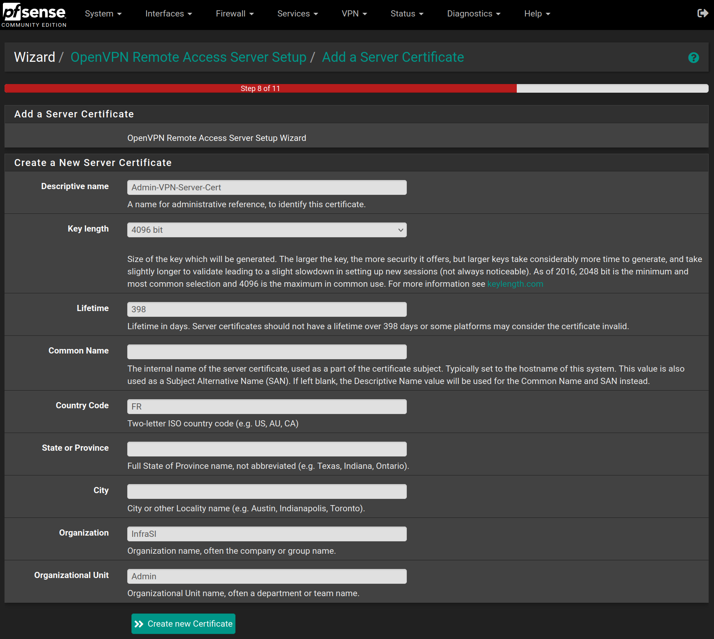Click into the Lifetime field
714x639 pixels.
267,309
